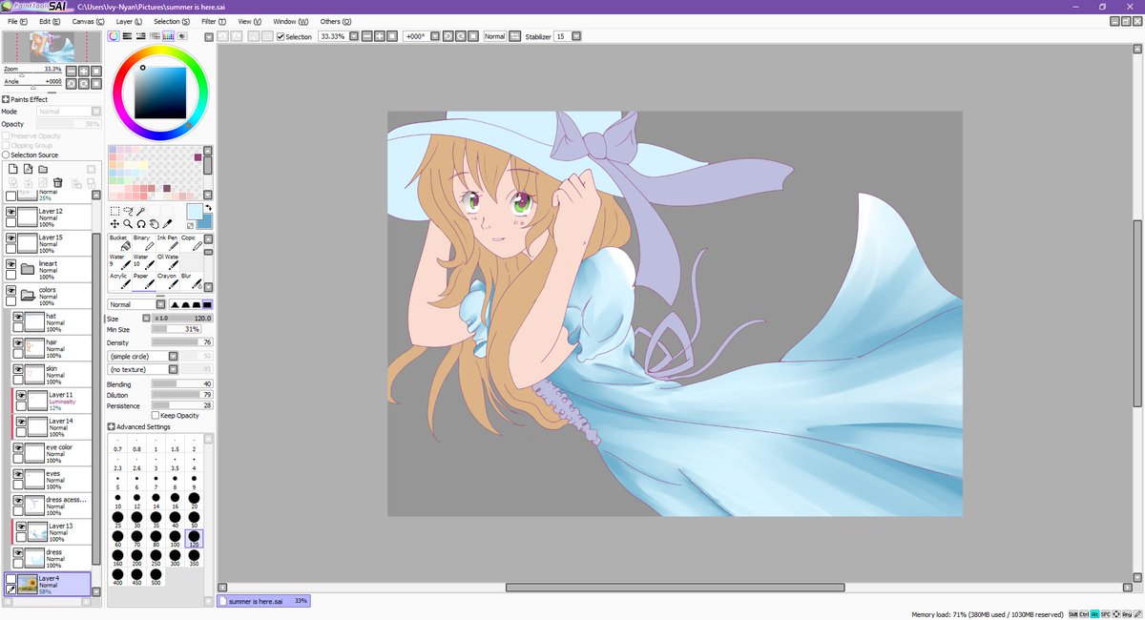Choose the Blur brush tool

tap(190, 281)
